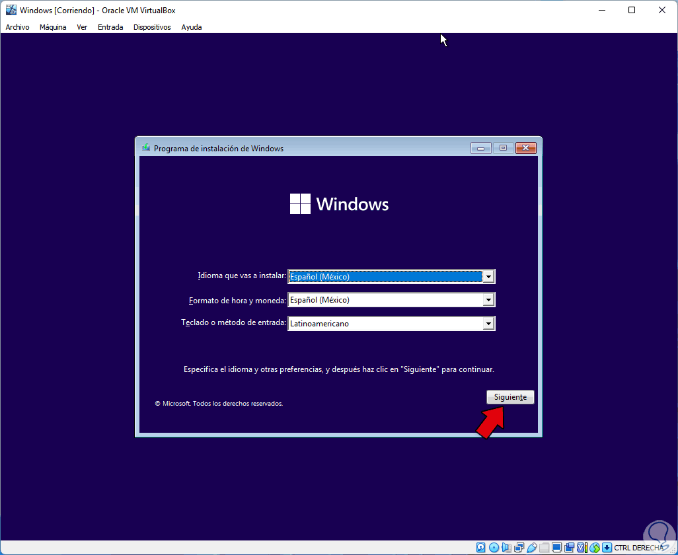The width and height of the screenshot is (678, 555).
Task: Click the optical disc status icon
Action: click(x=494, y=548)
